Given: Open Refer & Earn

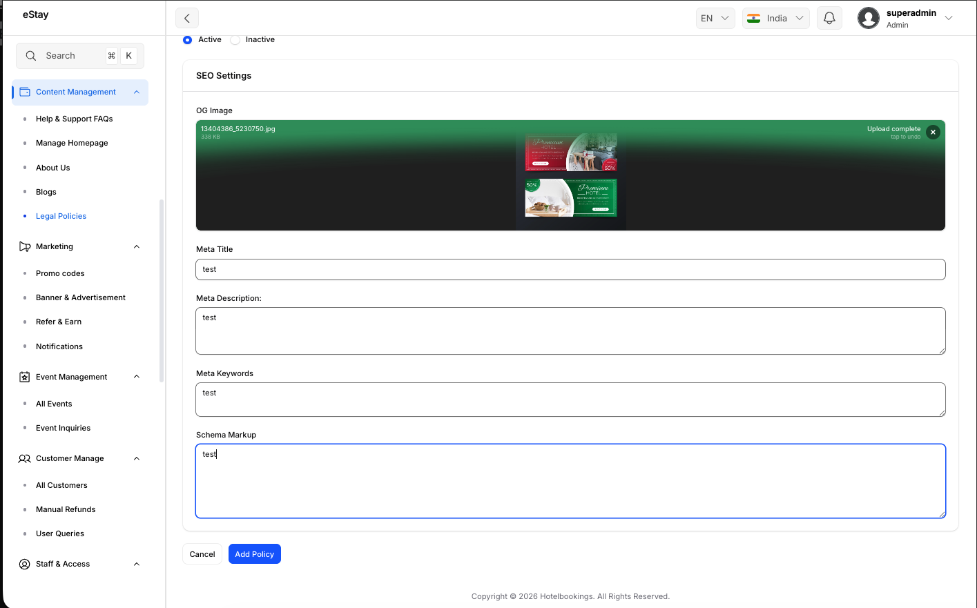Looking at the screenshot, I should [x=59, y=322].
